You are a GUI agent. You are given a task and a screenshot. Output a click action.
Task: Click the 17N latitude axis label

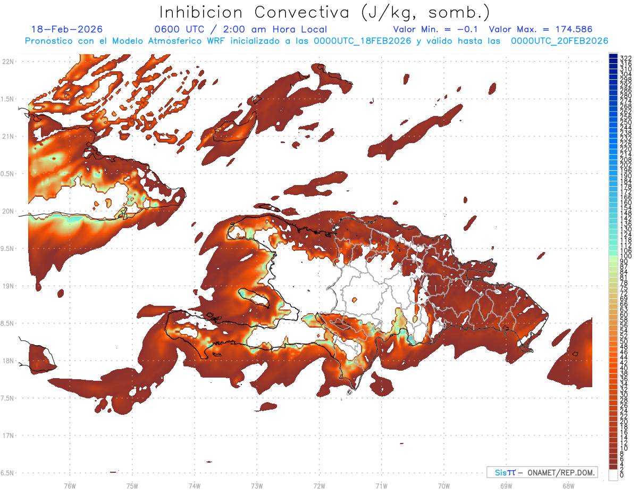(8, 436)
